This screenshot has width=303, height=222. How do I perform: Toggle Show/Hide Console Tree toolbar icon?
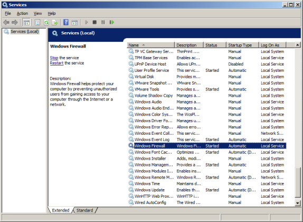point(26,22)
